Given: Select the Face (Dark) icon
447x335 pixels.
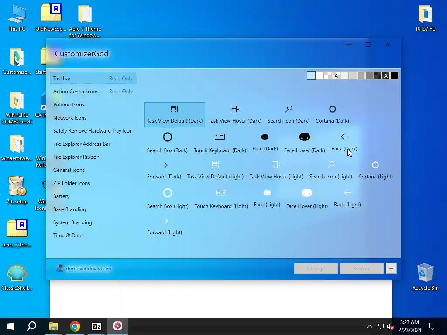Looking at the screenshot, I should tap(265, 143).
